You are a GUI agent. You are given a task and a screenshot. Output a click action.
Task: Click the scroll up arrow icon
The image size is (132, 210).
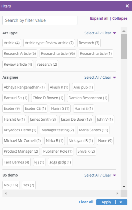coord(124,31)
